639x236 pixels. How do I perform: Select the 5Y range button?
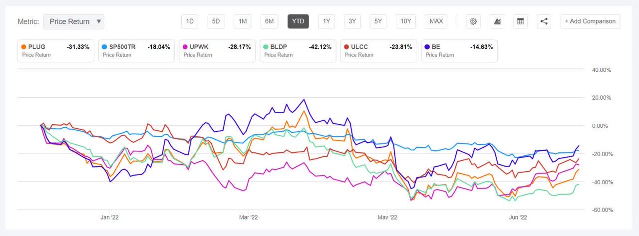pyautogui.click(x=378, y=21)
